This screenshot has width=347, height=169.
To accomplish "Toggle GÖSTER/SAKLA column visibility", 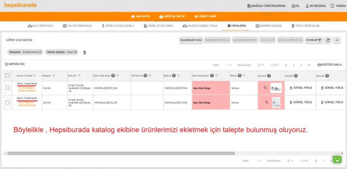I will (330, 65).
